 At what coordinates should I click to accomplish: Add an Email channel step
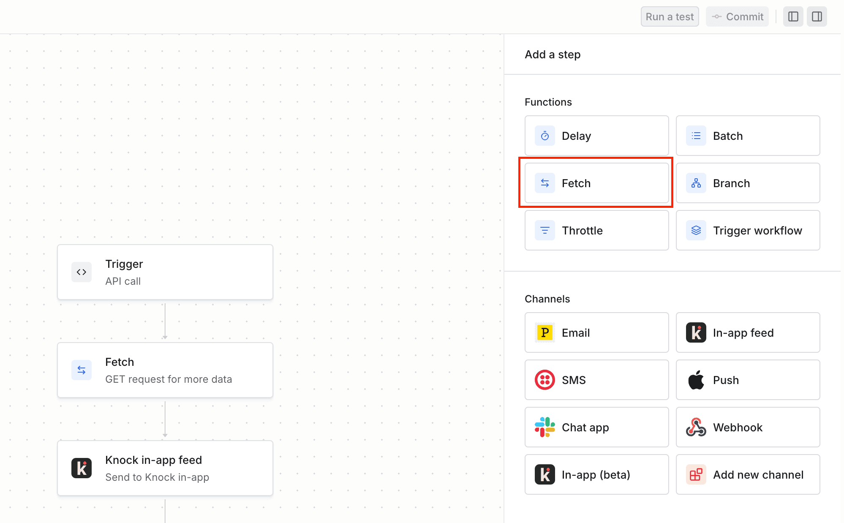coord(596,332)
